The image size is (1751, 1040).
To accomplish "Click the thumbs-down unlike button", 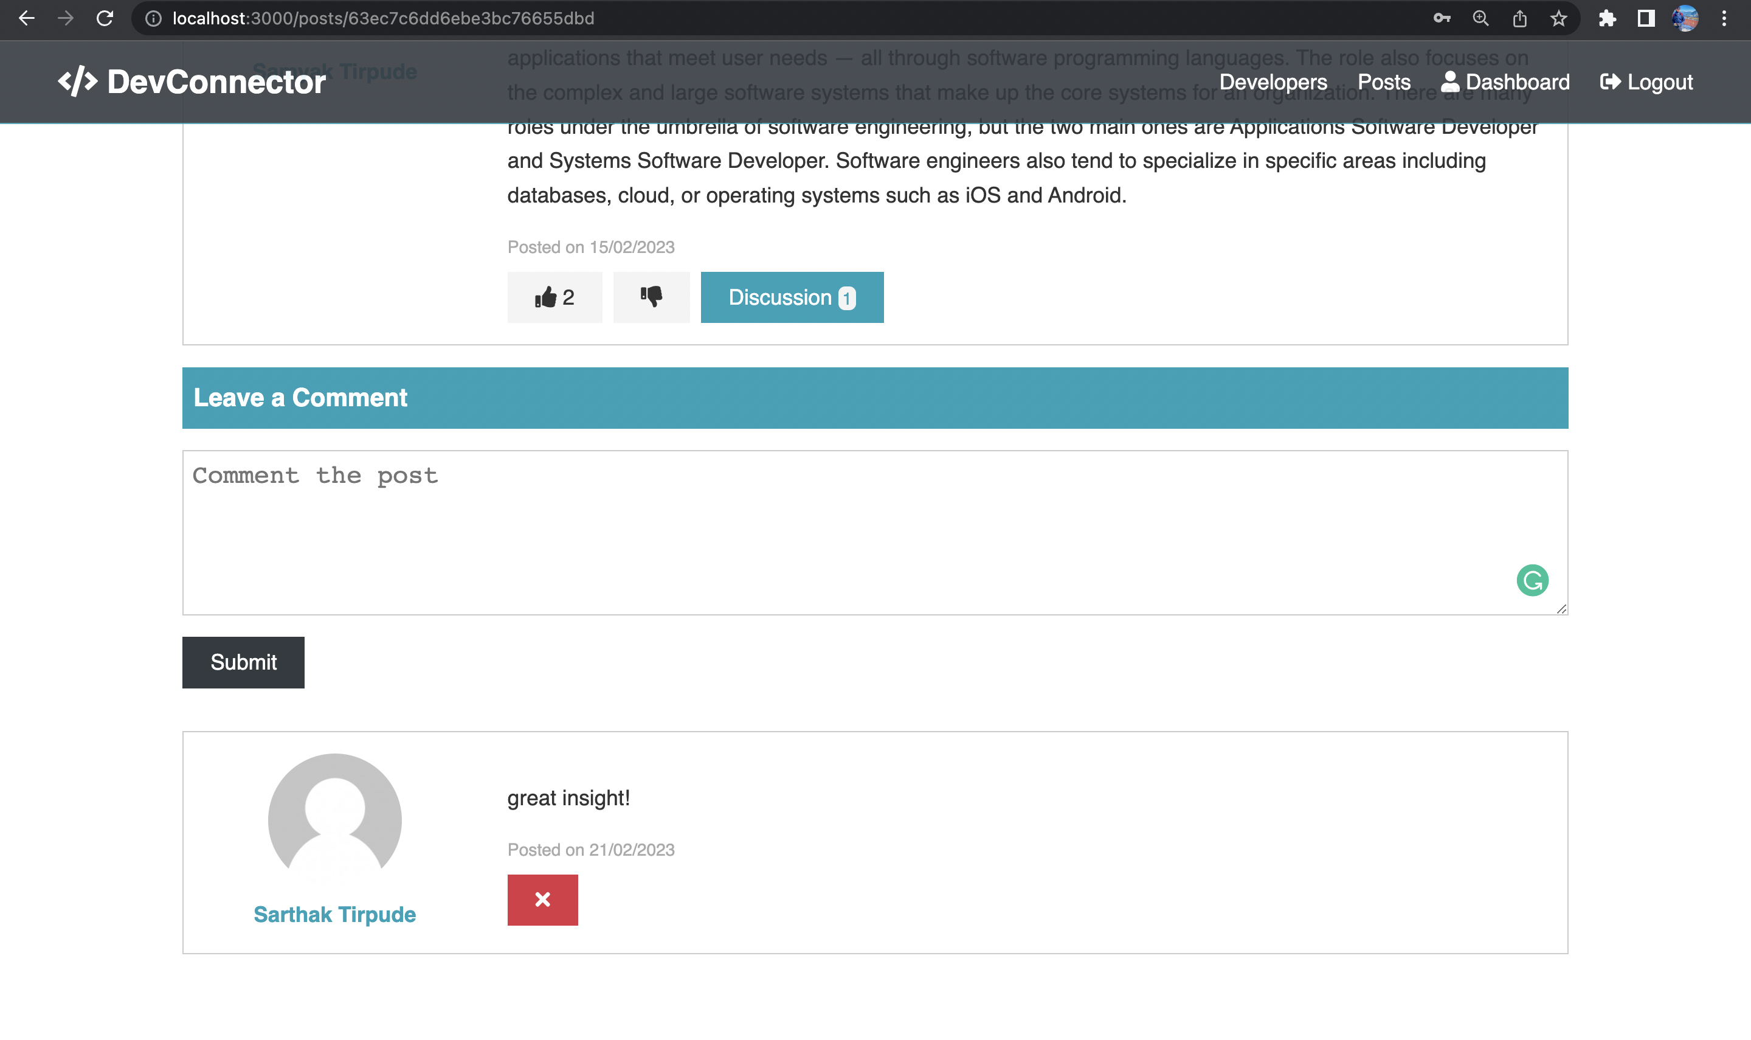I will (651, 297).
